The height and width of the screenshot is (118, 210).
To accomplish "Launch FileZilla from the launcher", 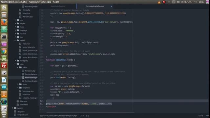I will 4,66.
